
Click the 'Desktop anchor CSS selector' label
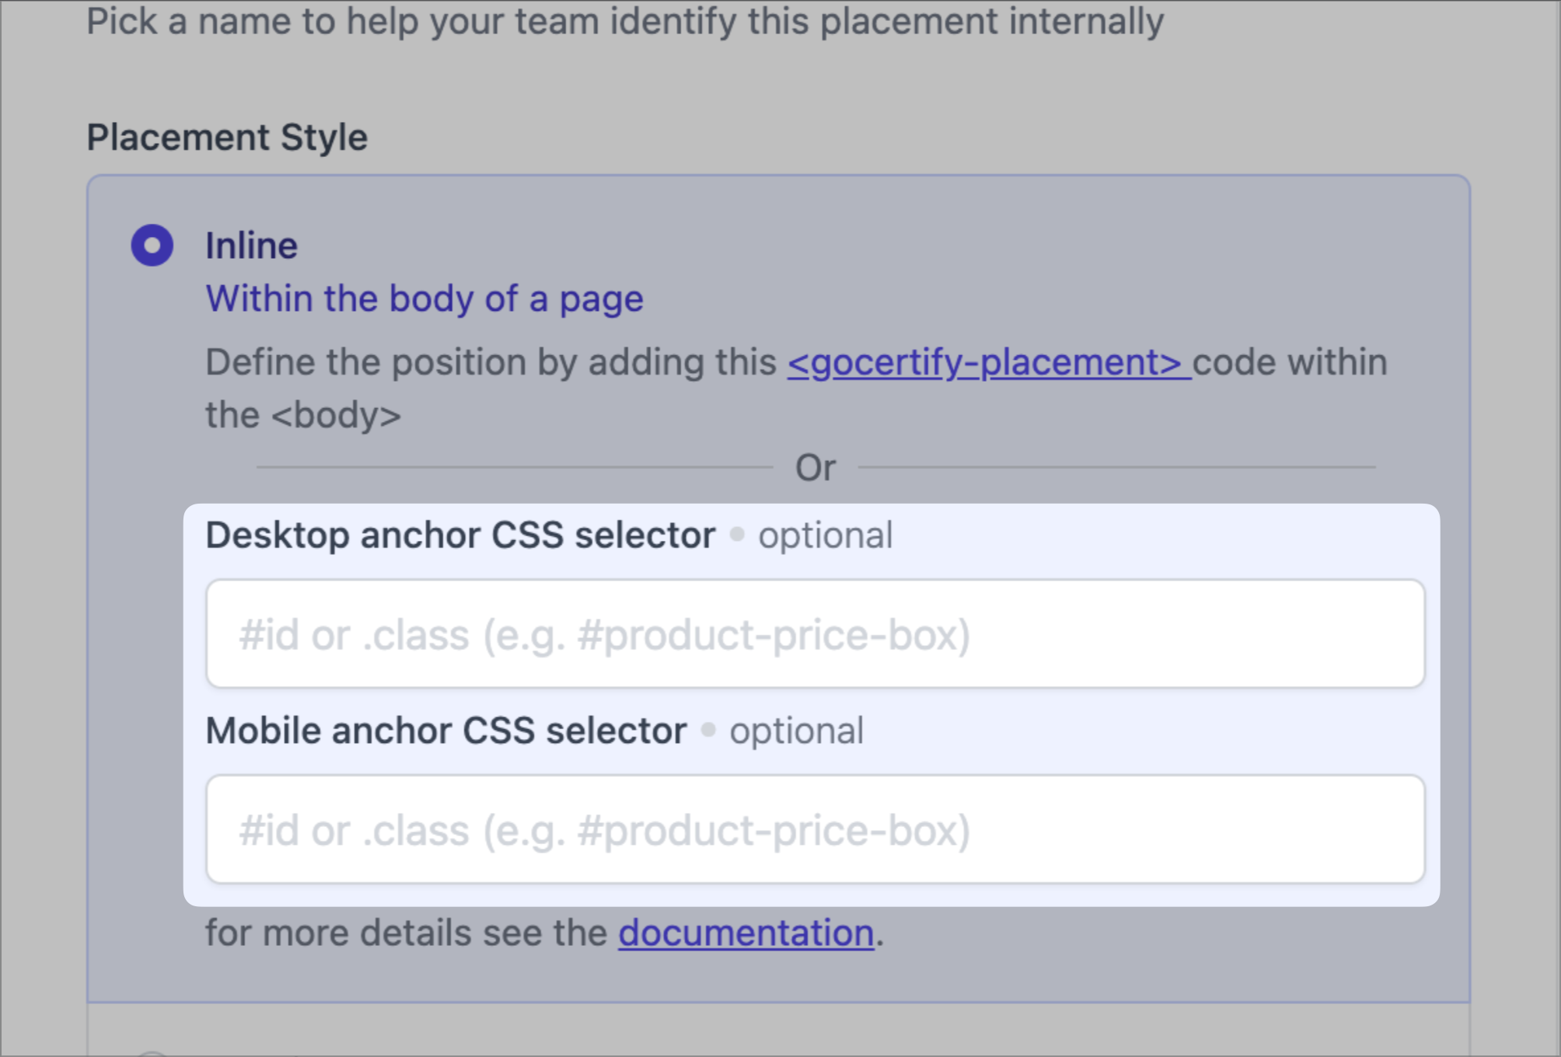click(460, 535)
